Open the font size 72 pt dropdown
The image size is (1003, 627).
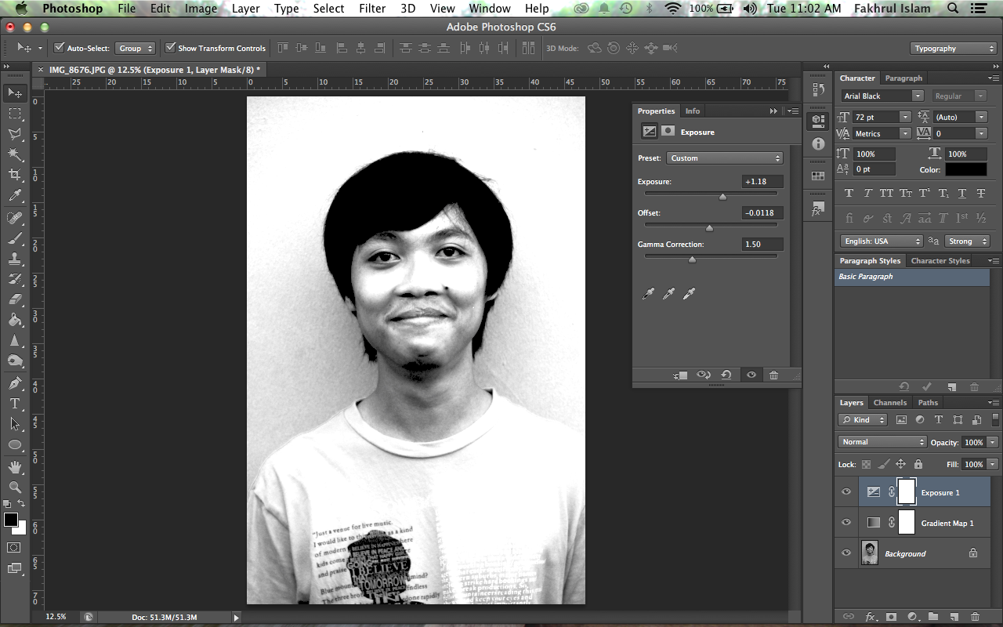pyautogui.click(x=905, y=117)
